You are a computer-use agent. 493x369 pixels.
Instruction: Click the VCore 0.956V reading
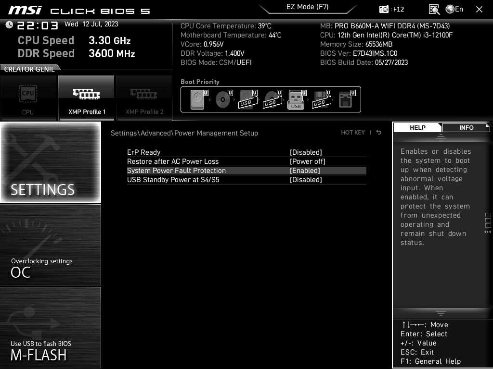click(x=202, y=44)
